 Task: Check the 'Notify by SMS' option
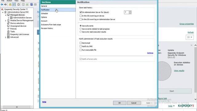81,46
